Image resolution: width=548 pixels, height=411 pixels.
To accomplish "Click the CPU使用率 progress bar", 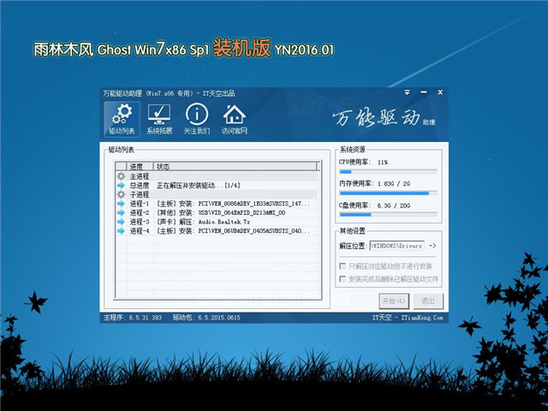I will tap(388, 171).
